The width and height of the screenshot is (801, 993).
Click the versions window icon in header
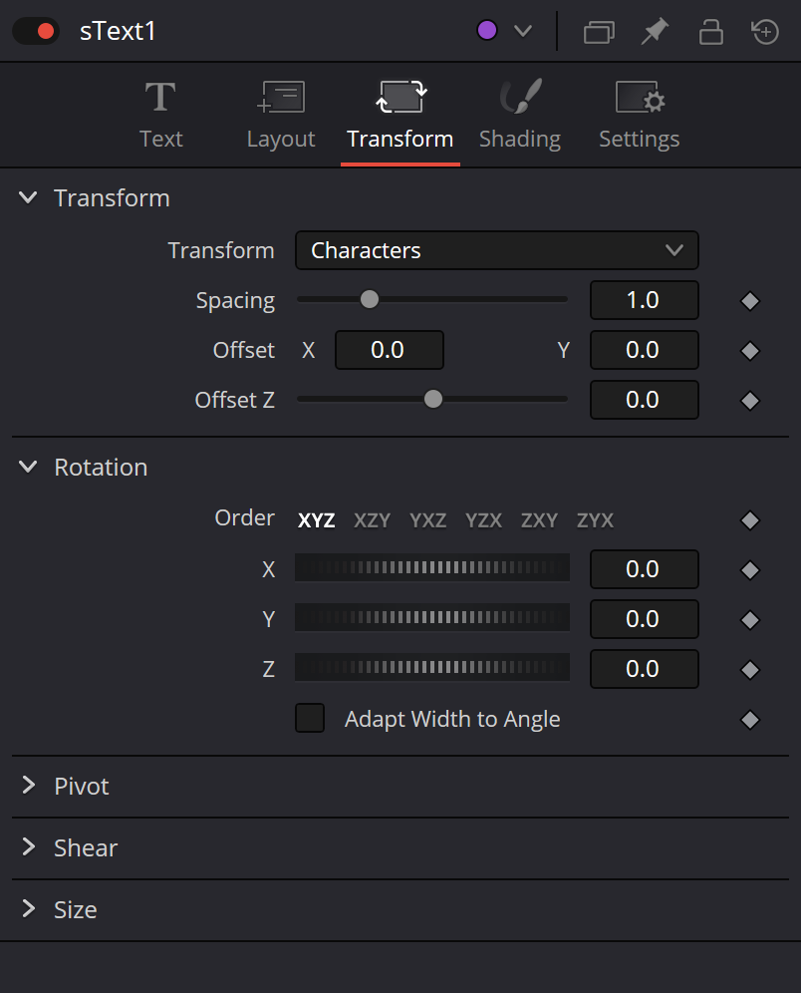tap(599, 32)
